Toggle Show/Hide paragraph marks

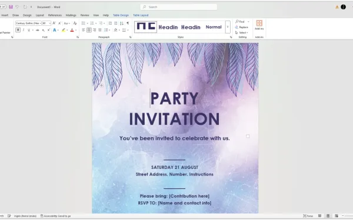click(x=128, y=23)
